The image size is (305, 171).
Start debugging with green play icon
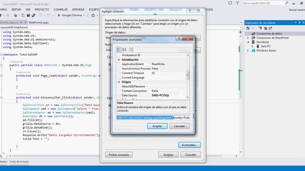[59, 15]
